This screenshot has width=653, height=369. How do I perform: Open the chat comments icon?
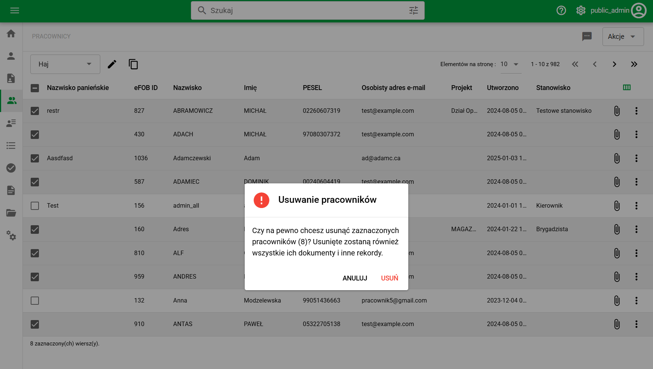pyautogui.click(x=587, y=36)
